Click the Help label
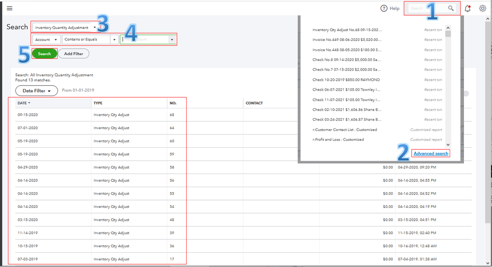 tap(394, 8)
